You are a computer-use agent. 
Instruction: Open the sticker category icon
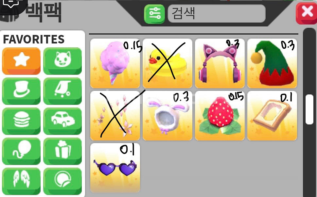62,181
